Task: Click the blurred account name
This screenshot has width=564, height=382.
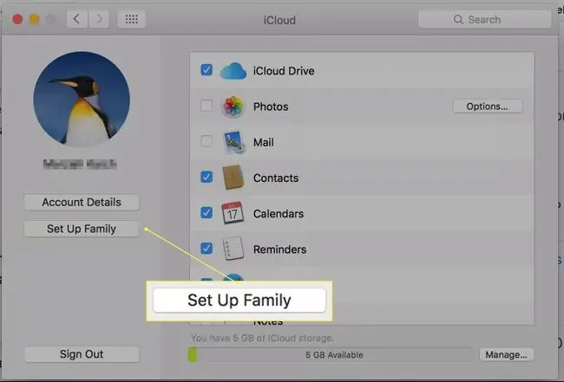Action: [80, 164]
